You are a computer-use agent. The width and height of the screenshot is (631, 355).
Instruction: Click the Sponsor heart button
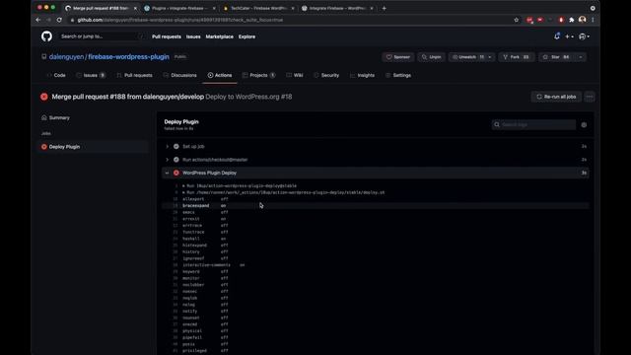tap(398, 57)
